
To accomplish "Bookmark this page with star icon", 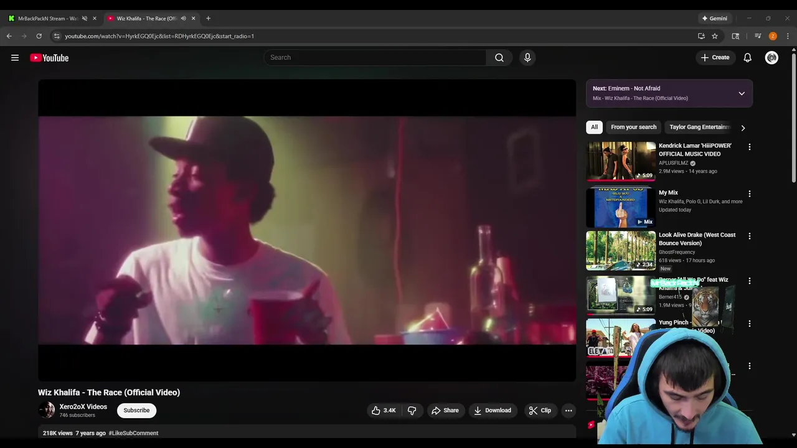I will [715, 36].
